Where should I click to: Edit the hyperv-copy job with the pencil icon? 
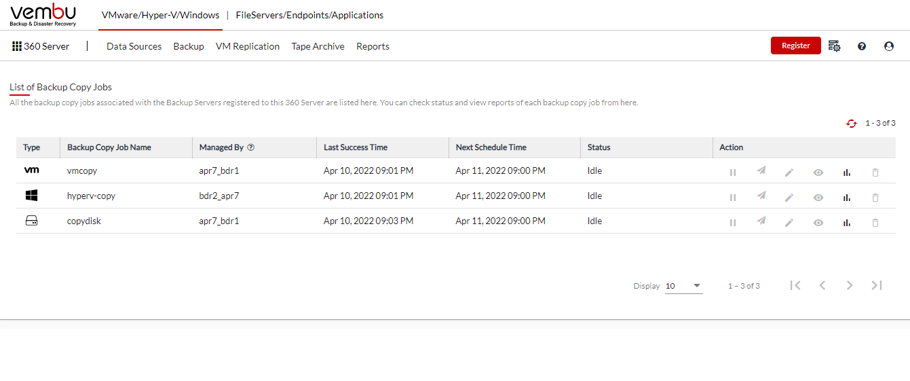789,198
